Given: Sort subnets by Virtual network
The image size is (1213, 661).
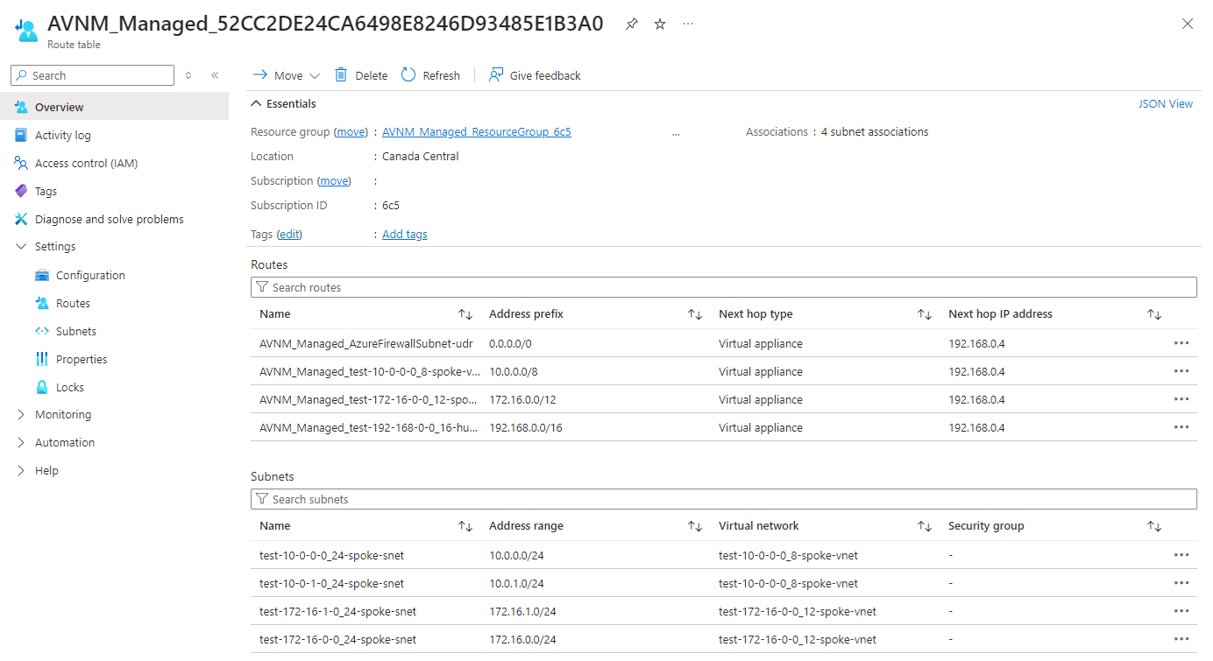Looking at the screenshot, I should pos(925,526).
